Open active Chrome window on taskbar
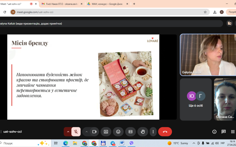Viewport: 236px width, 147px height. [94, 143]
